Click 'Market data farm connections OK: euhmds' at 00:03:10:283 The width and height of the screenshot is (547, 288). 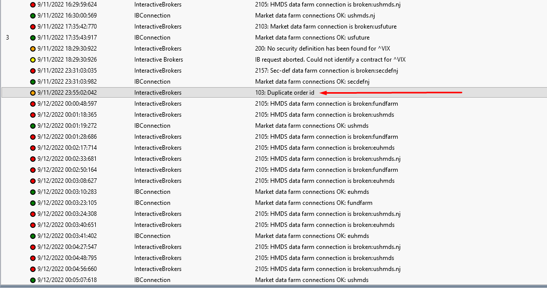(312, 192)
